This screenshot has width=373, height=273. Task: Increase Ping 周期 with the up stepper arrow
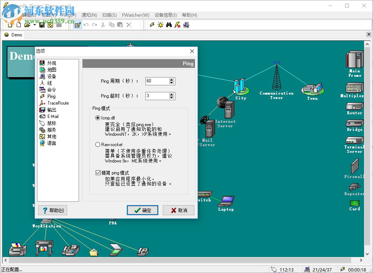click(x=172, y=79)
